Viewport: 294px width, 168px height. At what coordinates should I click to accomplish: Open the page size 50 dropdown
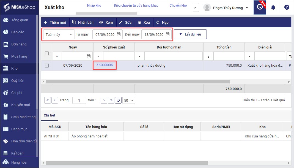(x=129, y=100)
